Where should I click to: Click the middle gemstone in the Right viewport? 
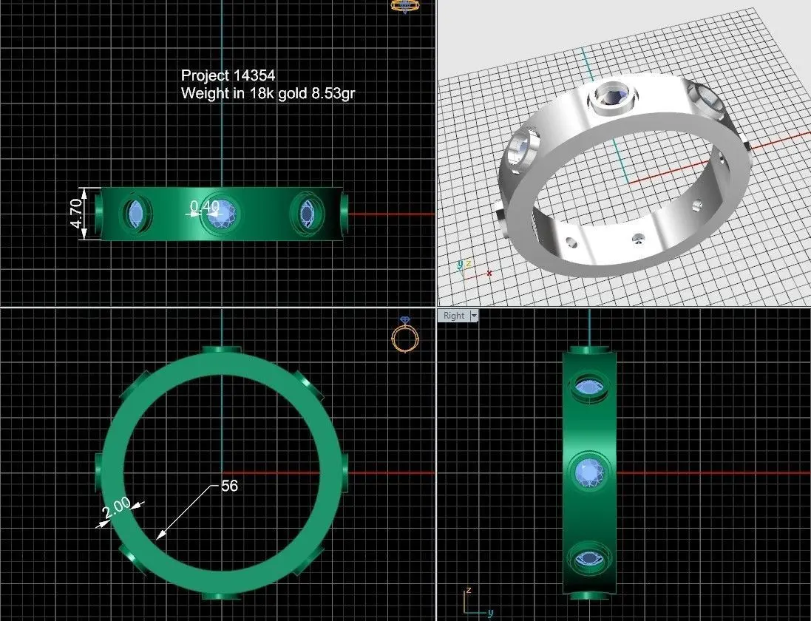point(589,472)
